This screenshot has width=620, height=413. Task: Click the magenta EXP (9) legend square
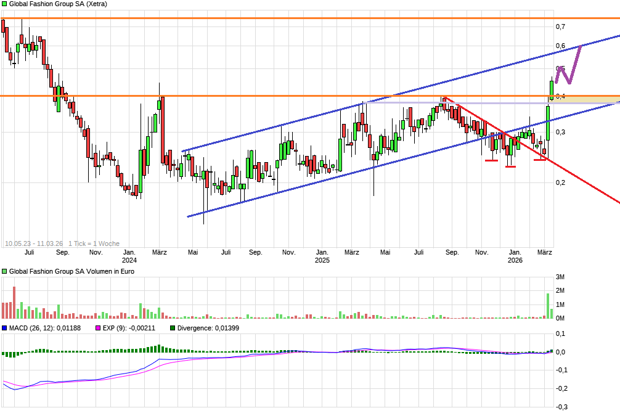97,328
